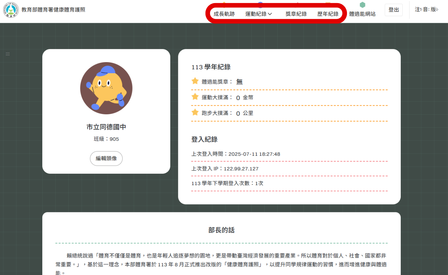This screenshot has height=275, width=448.
Task: Open the 運動紀錄 chevron to show submenu
Action: (269, 14)
